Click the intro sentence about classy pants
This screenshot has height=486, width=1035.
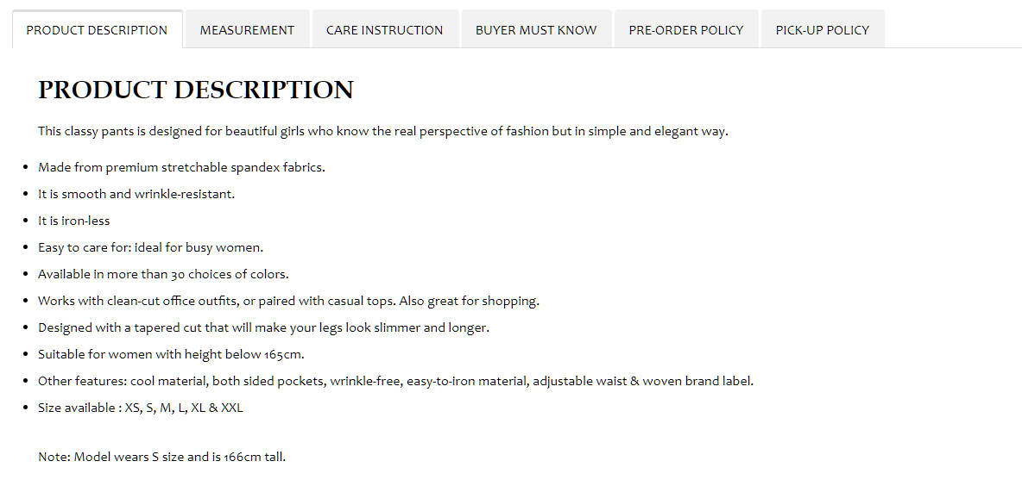pyautogui.click(x=383, y=131)
